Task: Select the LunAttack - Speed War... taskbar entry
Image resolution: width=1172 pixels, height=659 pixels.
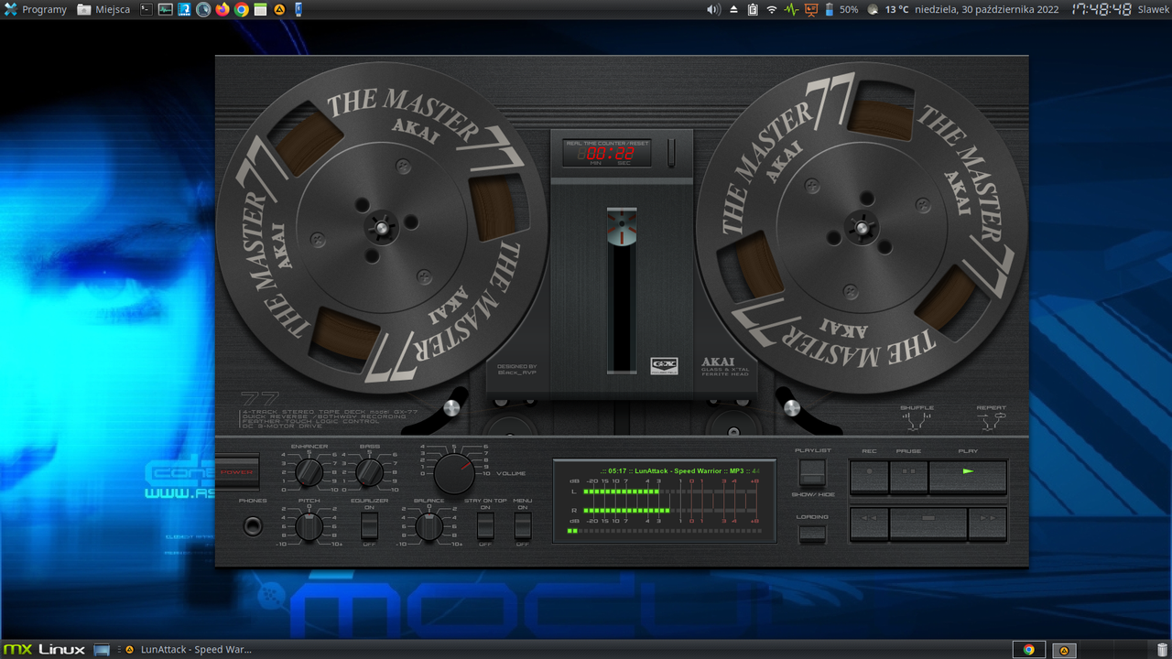Action: click(x=188, y=649)
